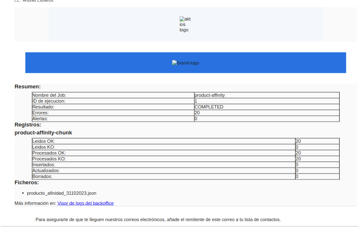The height and width of the screenshot is (227, 359).
Task: Click the 'Resumen:' heading
Action: click(28, 87)
